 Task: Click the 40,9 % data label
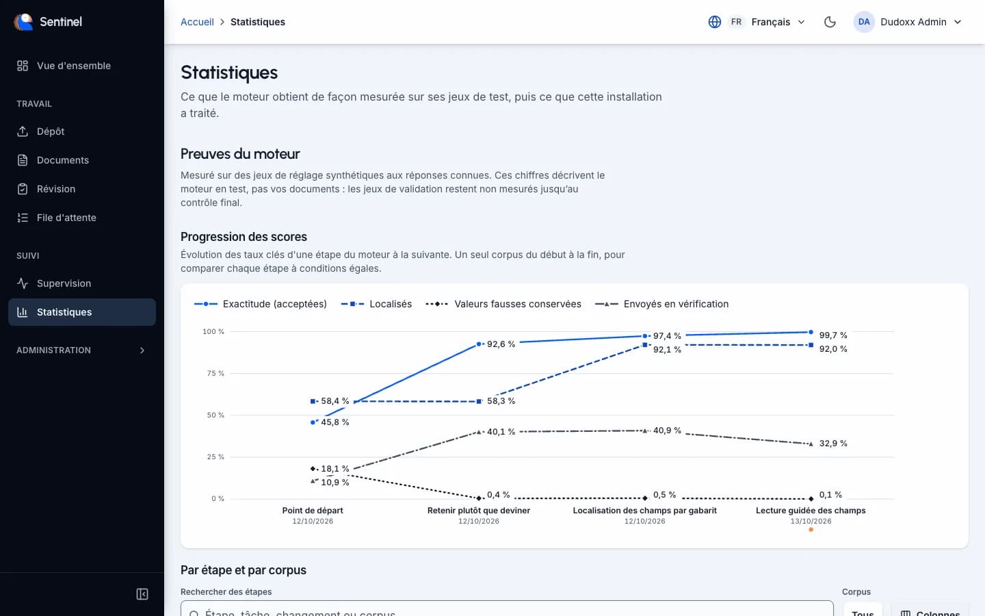pos(667,431)
